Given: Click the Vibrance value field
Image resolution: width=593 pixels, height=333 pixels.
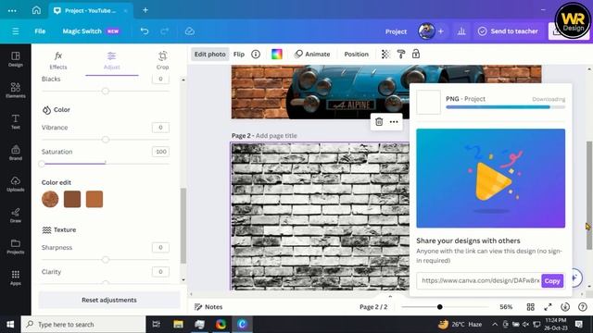Looking at the screenshot, I should pos(160,128).
